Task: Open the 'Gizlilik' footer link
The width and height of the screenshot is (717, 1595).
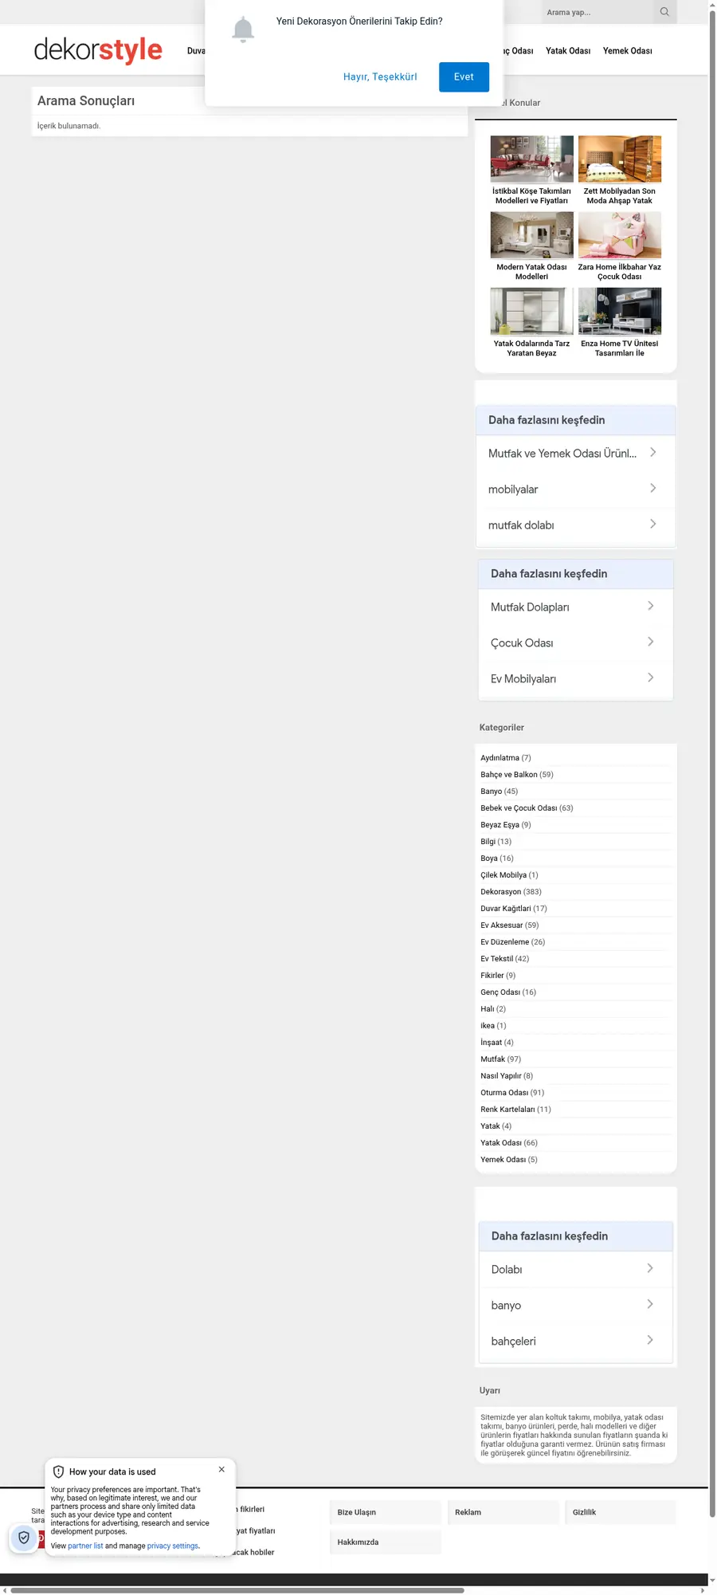Action: coord(621,1512)
